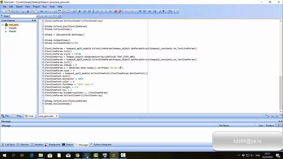Expand the Globals node
The width and height of the screenshot is (283, 159).
pyautogui.click(x=6, y=31)
